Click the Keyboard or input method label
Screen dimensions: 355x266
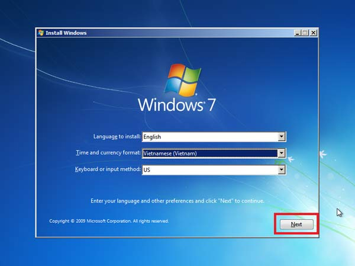coord(108,169)
